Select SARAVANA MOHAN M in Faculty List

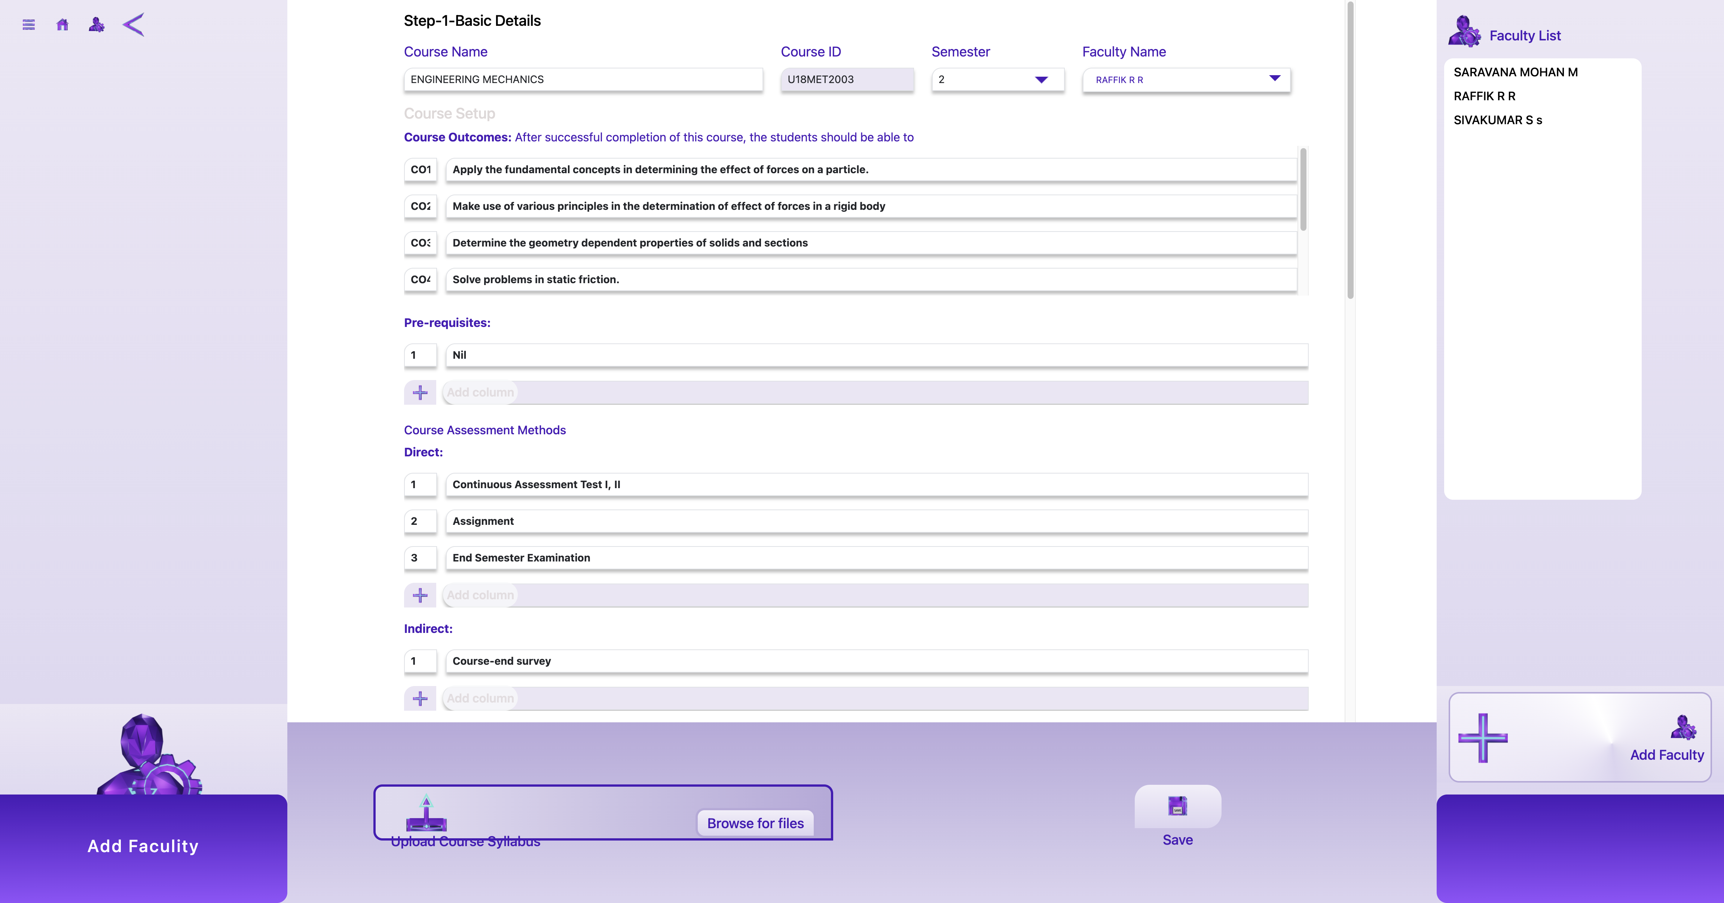1515,72
